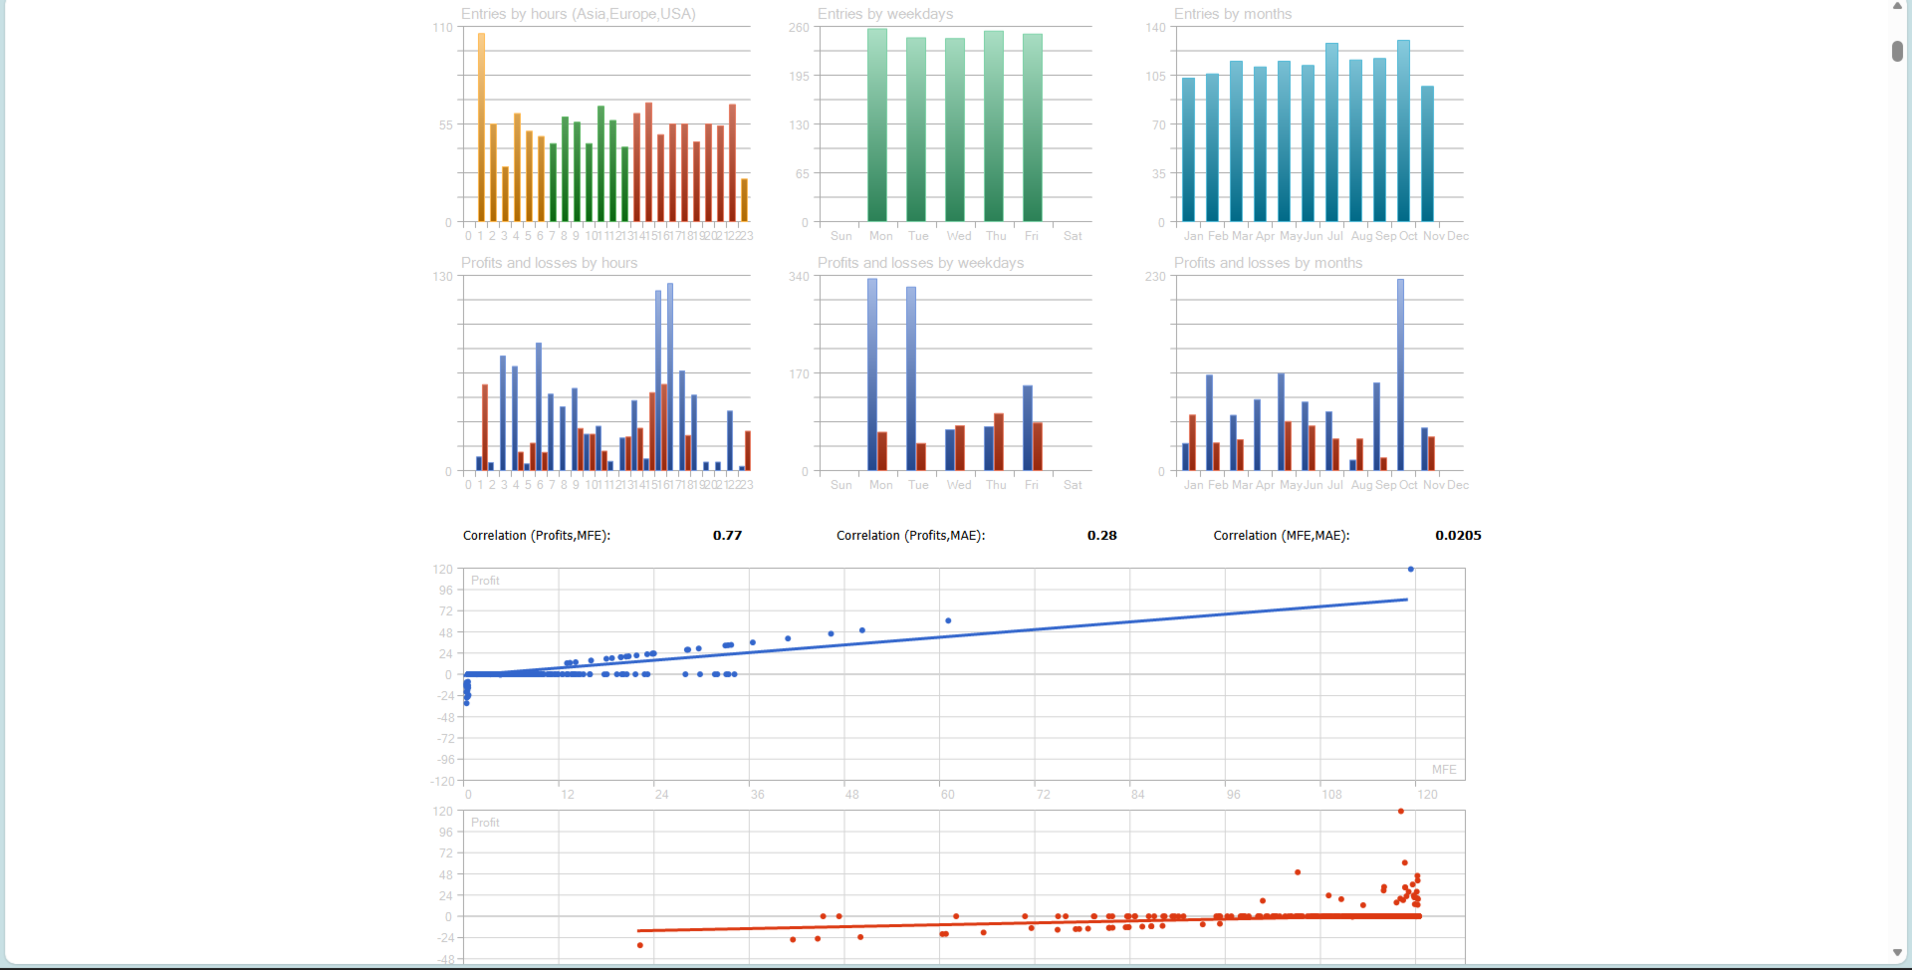Select topmost red outlier point in lower scatter
The width and height of the screenshot is (1912, 970).
pos(1400,812)
